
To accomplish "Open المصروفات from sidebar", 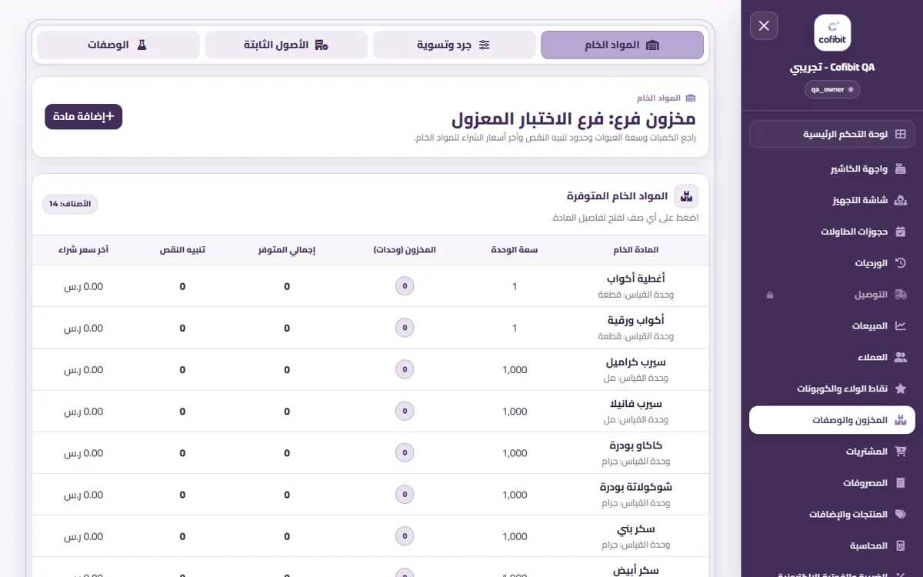I will click(832, 483).
